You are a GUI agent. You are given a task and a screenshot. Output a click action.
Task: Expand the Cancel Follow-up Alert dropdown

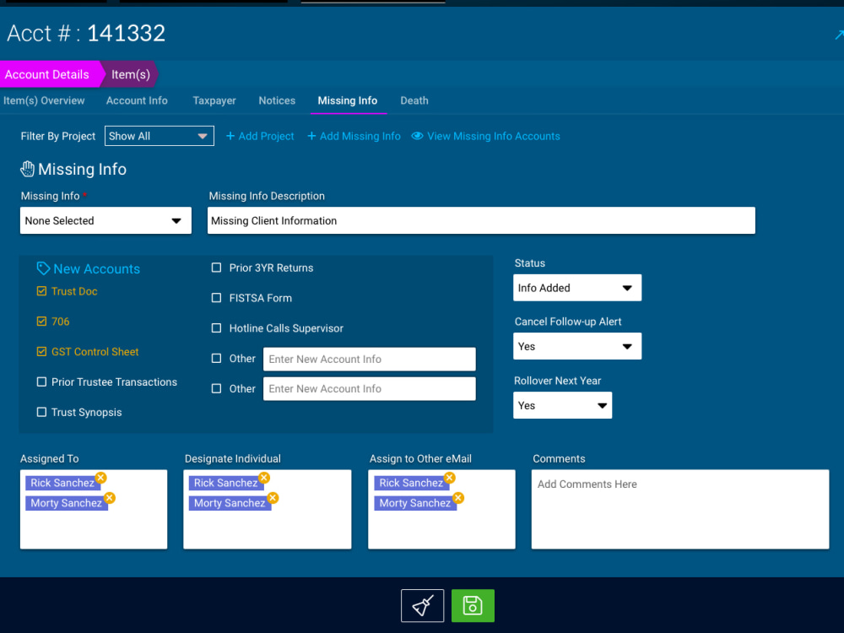click(577, 346)
